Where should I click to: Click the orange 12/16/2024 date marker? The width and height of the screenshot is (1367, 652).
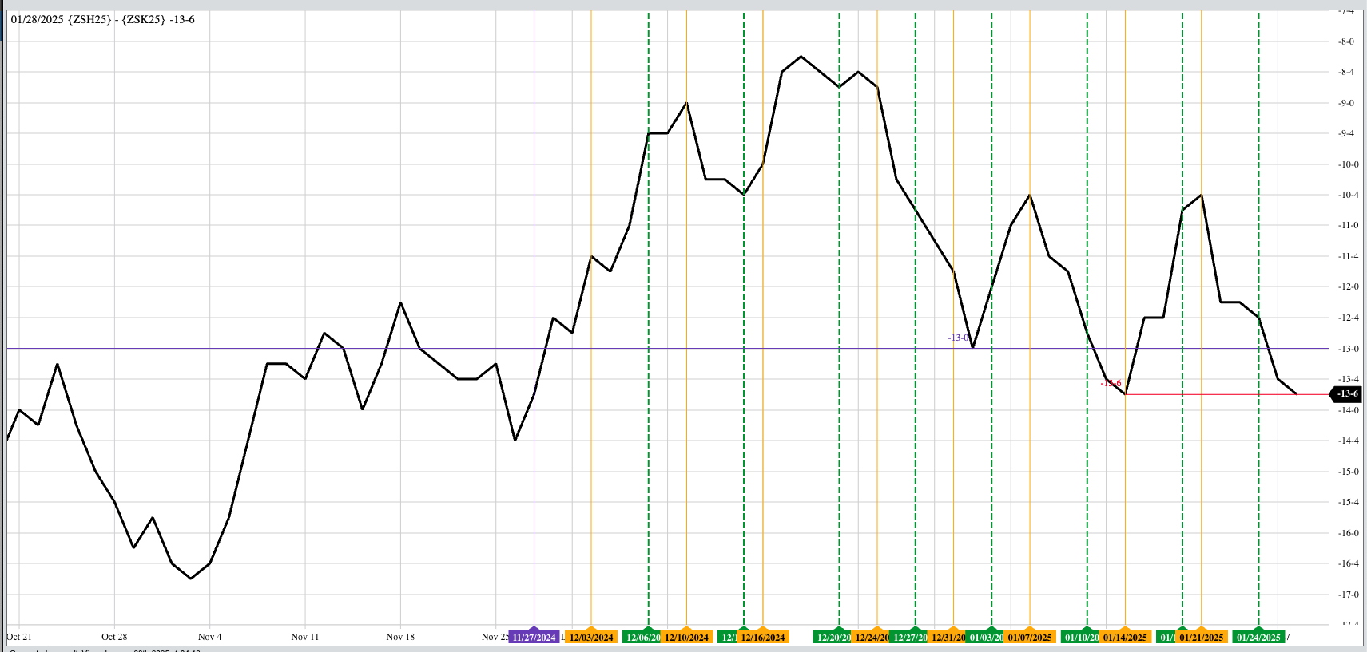[x=763, y=637]
